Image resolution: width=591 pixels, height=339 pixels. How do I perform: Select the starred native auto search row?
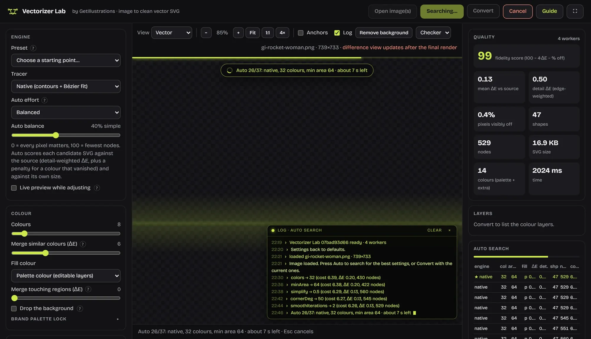pos(526,277)
